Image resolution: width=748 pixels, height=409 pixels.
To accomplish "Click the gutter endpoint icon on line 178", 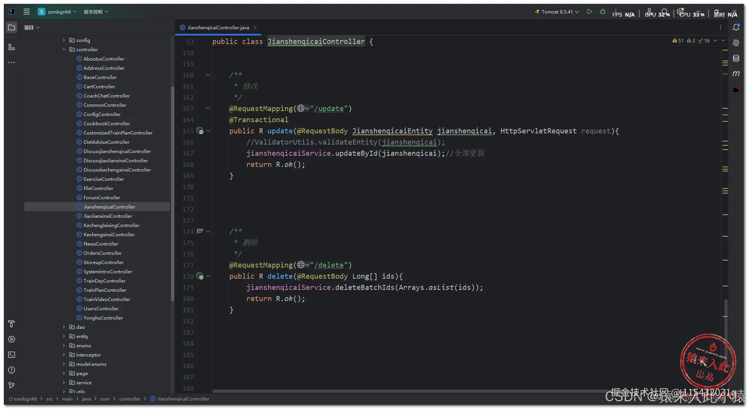I will tap(200, 276).
